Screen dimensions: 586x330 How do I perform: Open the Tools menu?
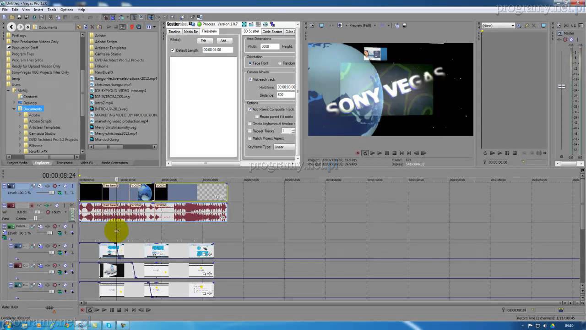pos(51,10)
